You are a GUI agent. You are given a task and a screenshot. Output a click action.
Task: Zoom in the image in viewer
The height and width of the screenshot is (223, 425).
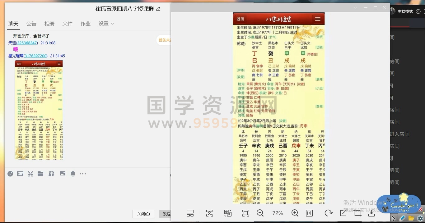click(x=295, y=213)
